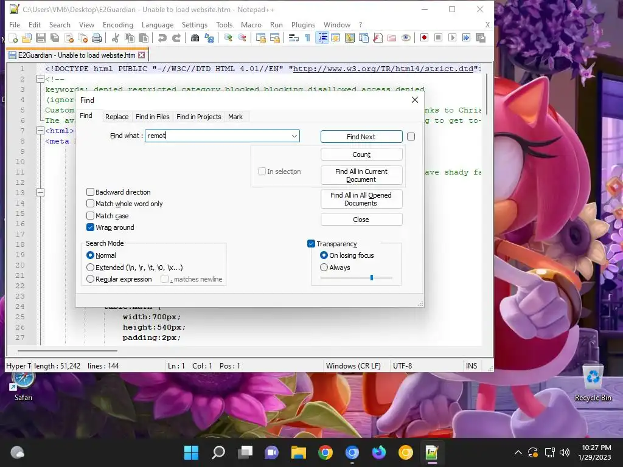Tick the checkbox beside Find Next

point(411,137)
